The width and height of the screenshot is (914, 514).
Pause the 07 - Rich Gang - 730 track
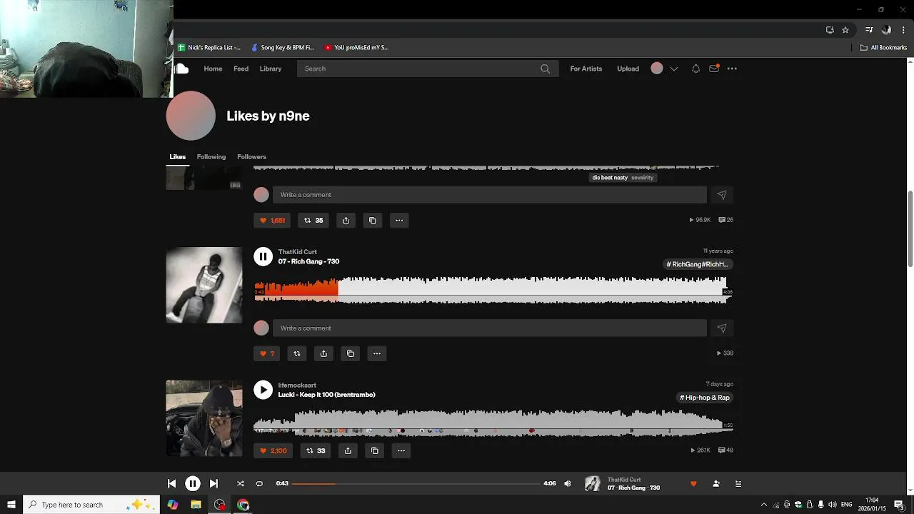[x=263, y=256]
